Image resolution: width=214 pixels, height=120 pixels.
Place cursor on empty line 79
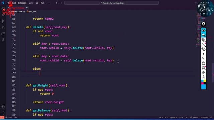tap(107, 73)
